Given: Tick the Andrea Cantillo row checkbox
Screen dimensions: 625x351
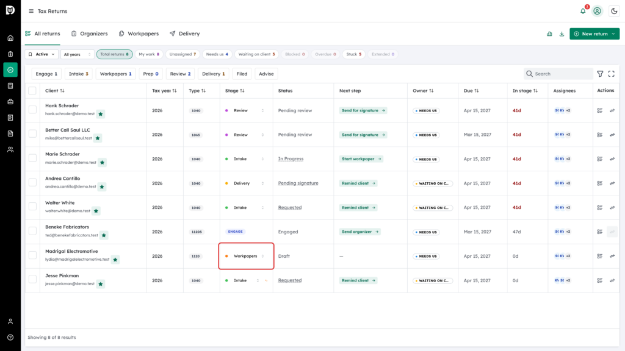Looking at the screenshot, I should (x=33, y=183).
